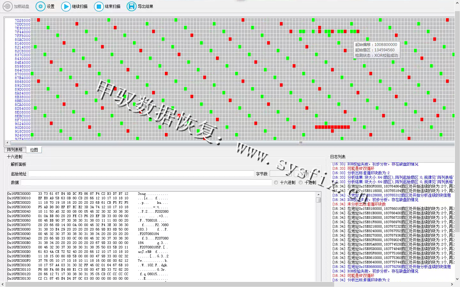Click the 继续扫描 continue scan play icon
The image size is (460, 287).
pos(66,6)
